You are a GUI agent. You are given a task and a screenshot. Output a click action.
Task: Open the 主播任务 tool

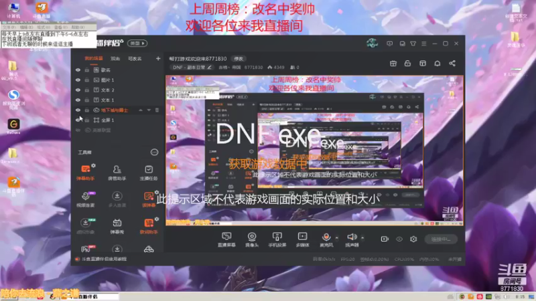click(148, 172)
